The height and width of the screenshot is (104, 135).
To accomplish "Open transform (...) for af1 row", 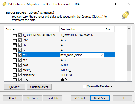I will tap(109, 55).
